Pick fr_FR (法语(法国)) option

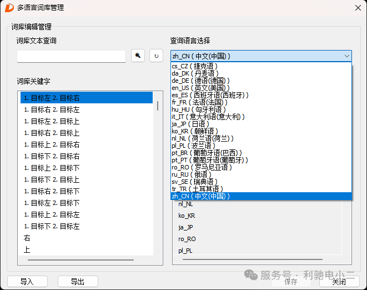coord(261,102)
